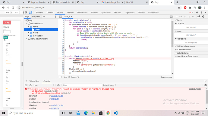
Task: Select the inspect element picker icon
Action: click(x=26, y=13)
